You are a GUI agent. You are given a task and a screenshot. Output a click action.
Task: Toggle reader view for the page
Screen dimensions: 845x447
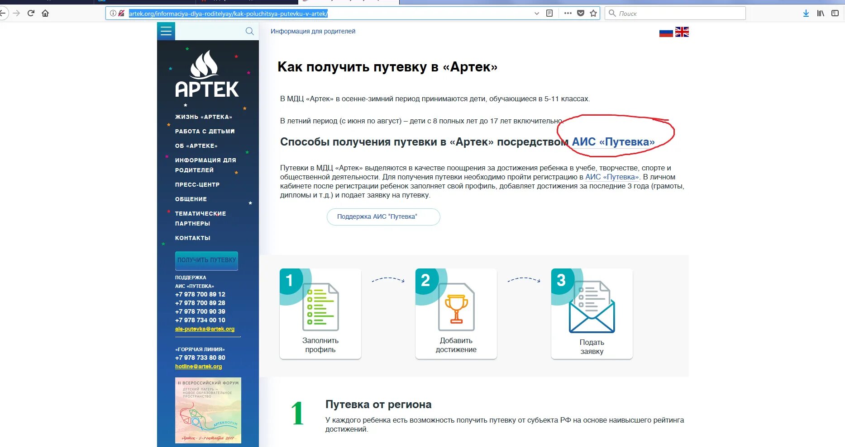tap(549, 14)
